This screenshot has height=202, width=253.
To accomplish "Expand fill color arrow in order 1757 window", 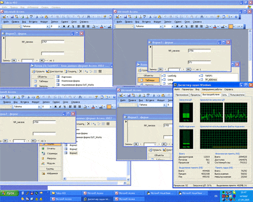I will 97,26.
